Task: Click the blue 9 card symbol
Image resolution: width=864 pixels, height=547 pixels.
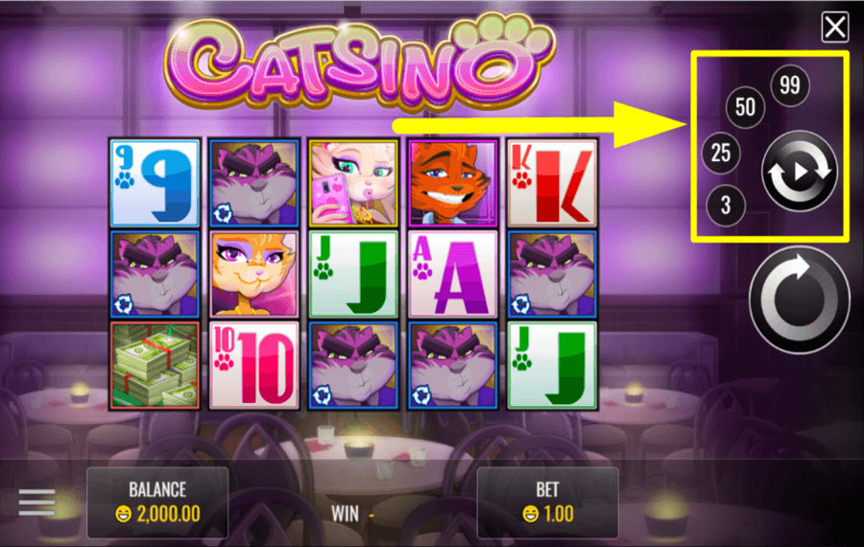Action: coord(155,182)
